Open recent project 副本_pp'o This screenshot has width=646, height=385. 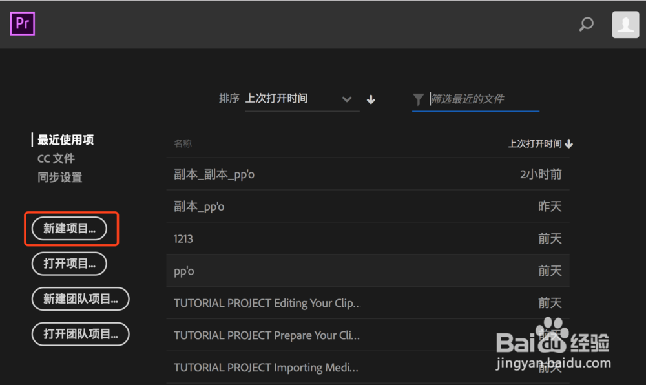point(368,206)
